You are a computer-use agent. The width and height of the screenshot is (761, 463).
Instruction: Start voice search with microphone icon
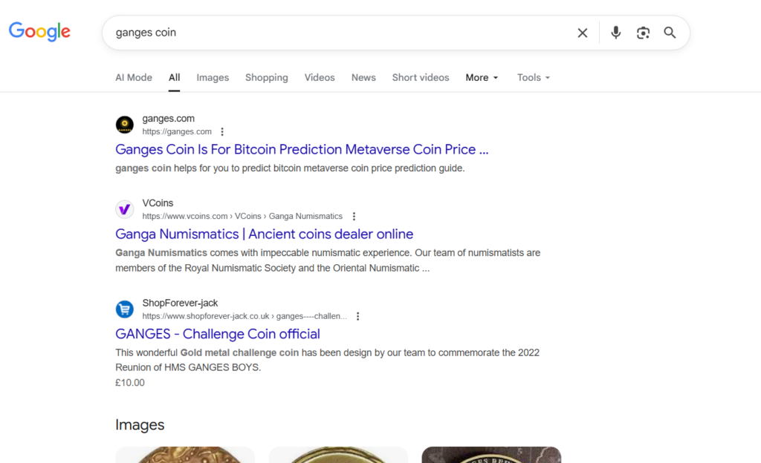[615, 33]
